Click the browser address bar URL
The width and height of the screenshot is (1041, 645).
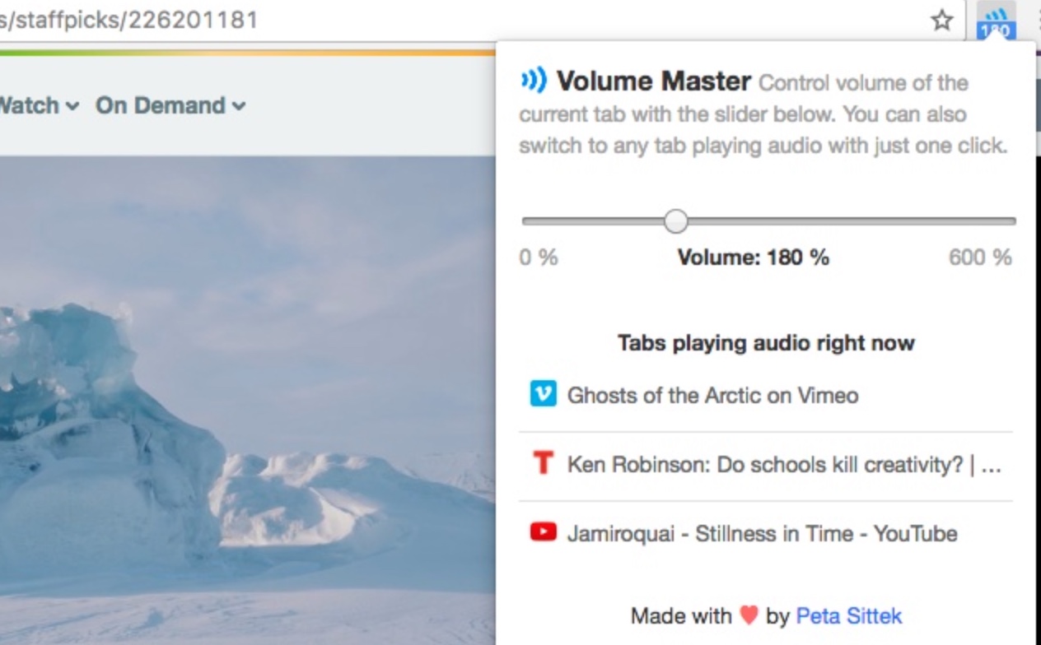tap(132, 20)
